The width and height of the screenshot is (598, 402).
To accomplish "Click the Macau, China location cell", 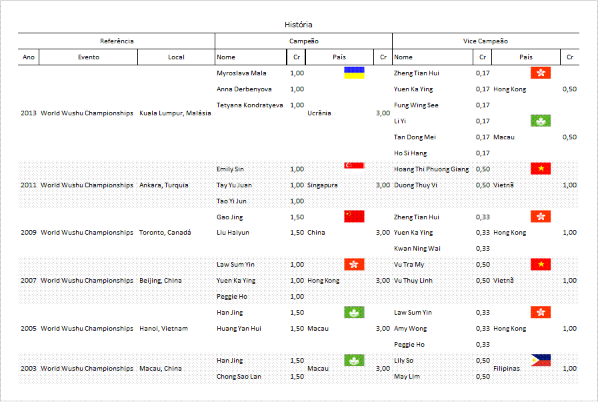I will coord(161,369).
